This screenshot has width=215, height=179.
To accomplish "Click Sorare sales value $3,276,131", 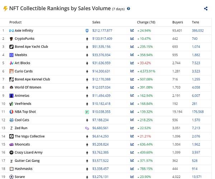I will (x=100, y=176).
